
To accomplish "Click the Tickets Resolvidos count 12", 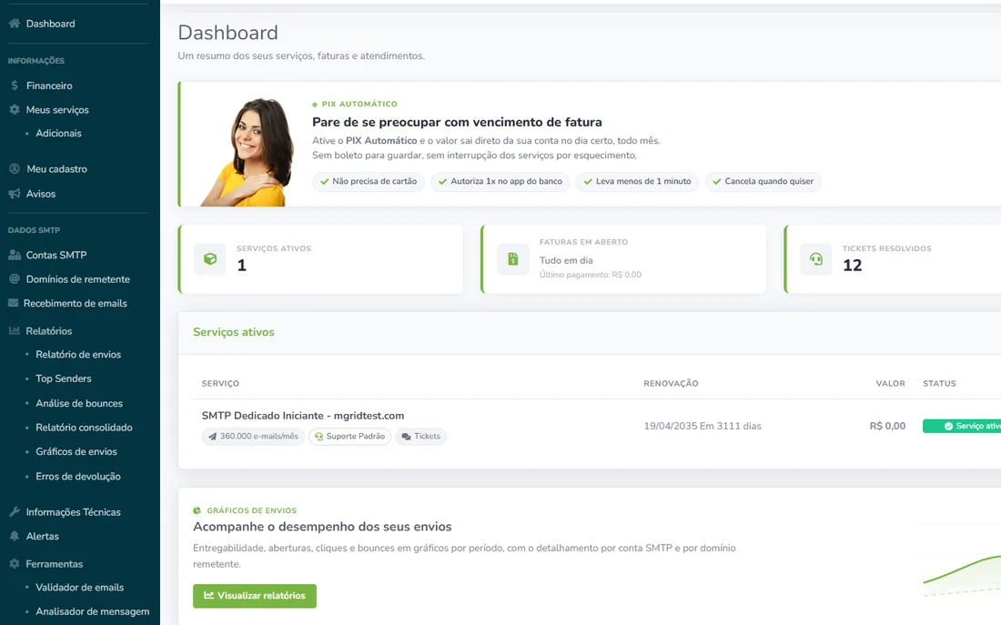I will click(x=853, y=266).
